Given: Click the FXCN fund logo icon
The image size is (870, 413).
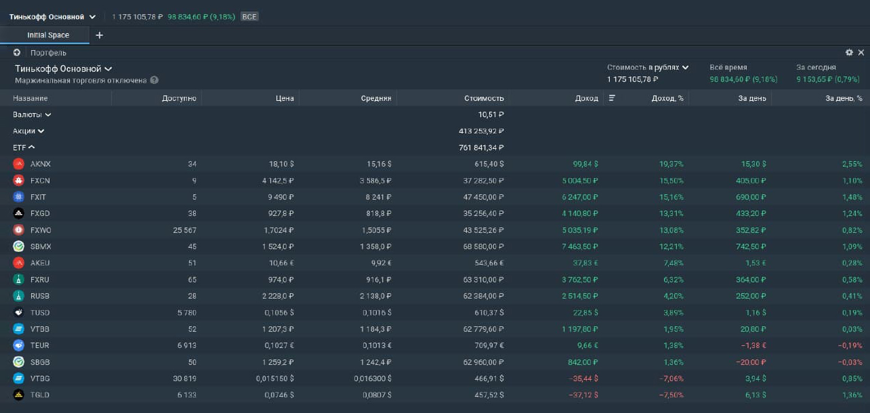Looking at the screenshot, I should pos(18,181).
